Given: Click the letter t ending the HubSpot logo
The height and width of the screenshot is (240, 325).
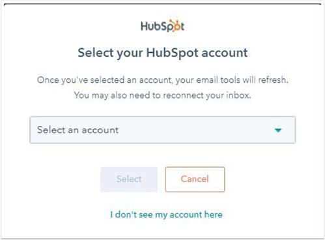Looking at the screenshot, I should [x=182, y=27].
